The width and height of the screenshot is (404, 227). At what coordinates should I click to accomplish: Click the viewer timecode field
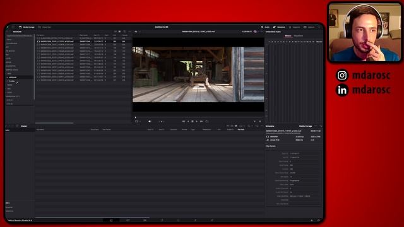pos(247,32)
